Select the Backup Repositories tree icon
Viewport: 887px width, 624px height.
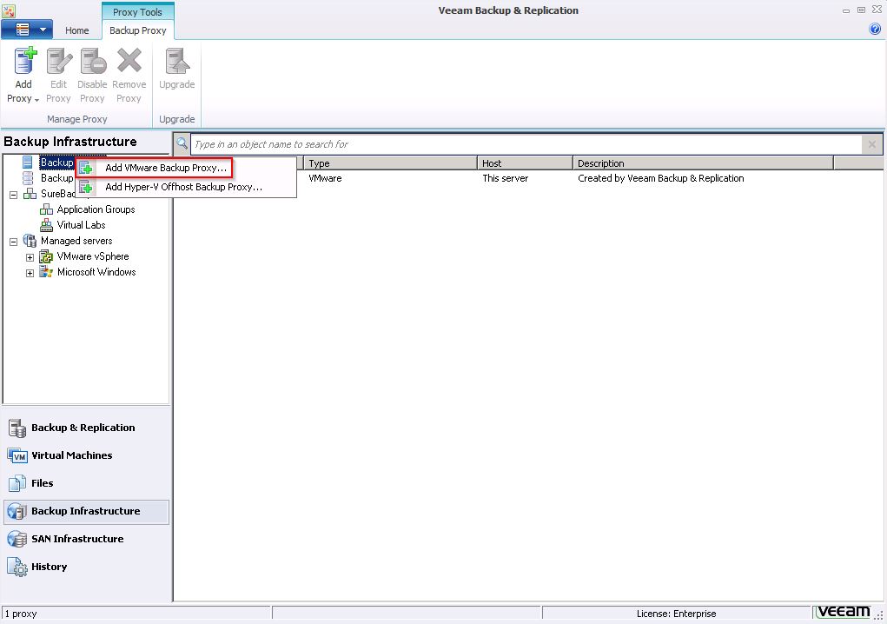pyautogui.click(x=28, y=178)
